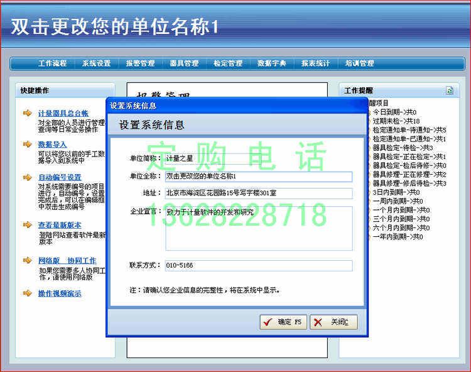Open the 系统设置 menu
The width and height of the screenshot is (471, 372).
pos(97,63)
